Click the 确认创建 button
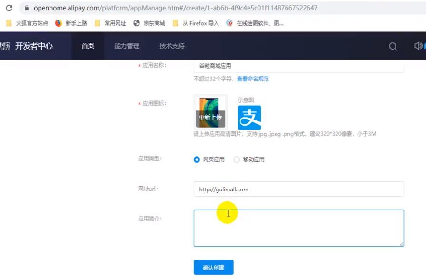 point(213,268)
